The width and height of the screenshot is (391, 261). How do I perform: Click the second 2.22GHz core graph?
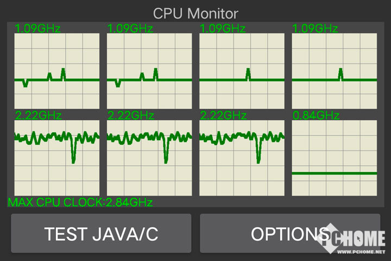(149, 158)
